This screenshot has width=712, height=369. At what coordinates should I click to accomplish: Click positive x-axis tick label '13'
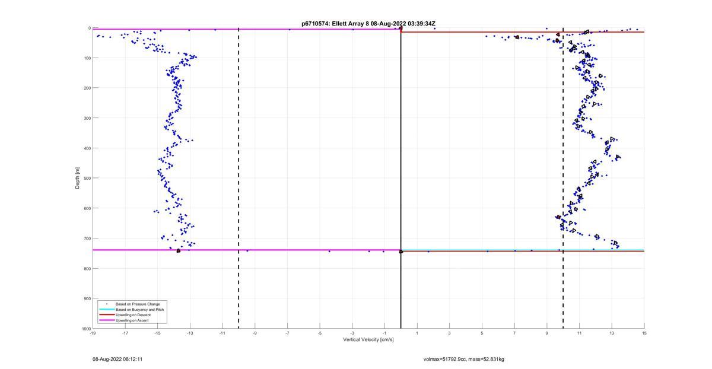612,333
